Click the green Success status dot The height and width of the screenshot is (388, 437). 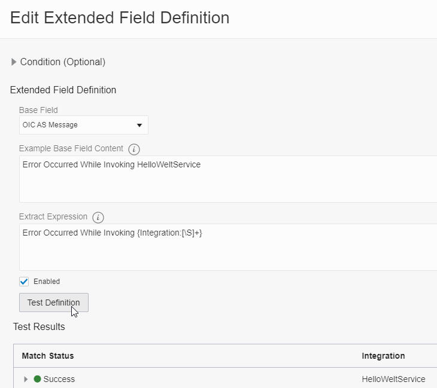point(37,379)
